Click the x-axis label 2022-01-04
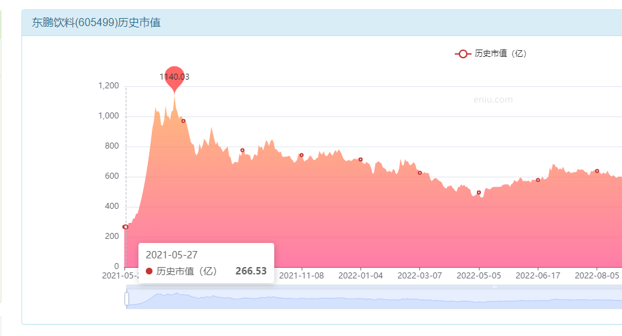 pos(360,276)
